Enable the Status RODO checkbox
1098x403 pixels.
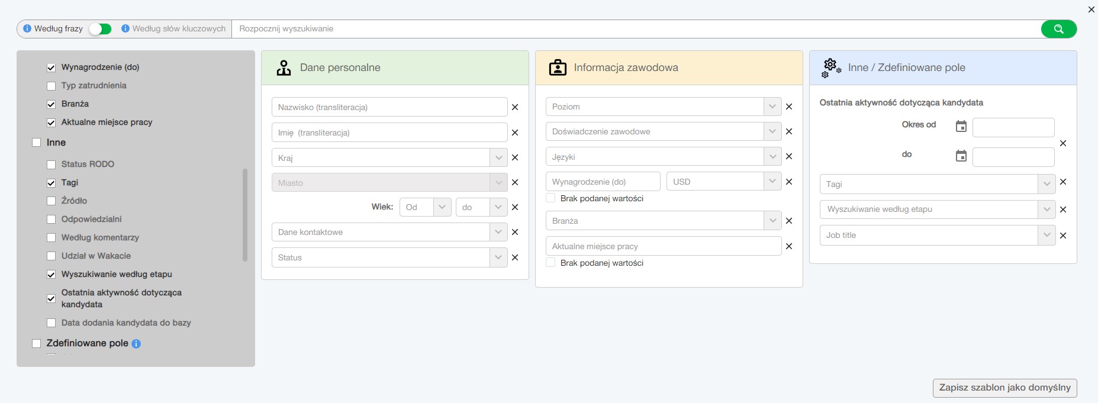pos(51,165)
